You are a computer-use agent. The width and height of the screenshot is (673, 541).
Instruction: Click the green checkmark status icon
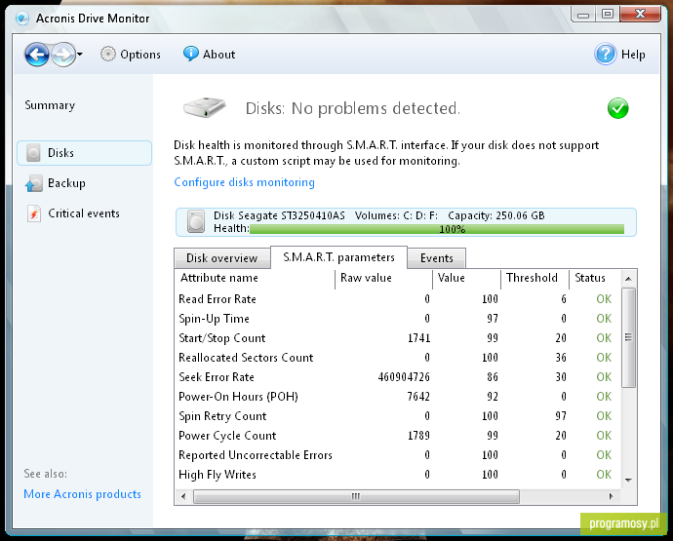click(x=617, y=108)
